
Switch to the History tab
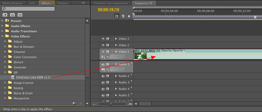[63, 3]
